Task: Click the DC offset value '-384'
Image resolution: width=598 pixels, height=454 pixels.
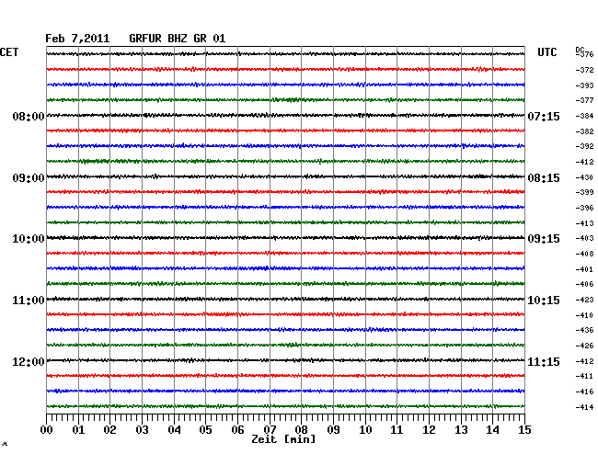Action: point(584,116)
